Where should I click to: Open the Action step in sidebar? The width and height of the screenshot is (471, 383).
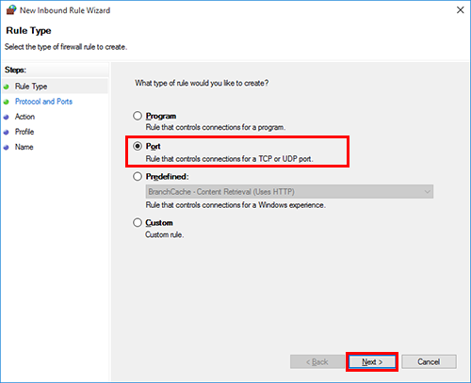tap(24, 117)
